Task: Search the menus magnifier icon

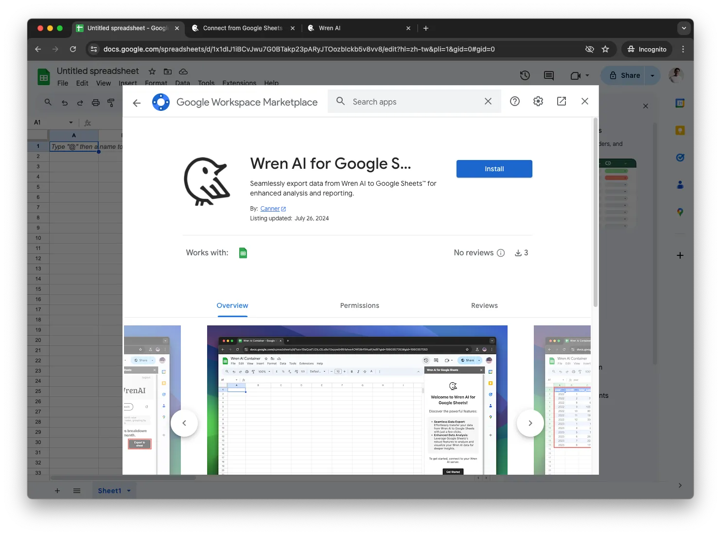Action: (48, 102)
